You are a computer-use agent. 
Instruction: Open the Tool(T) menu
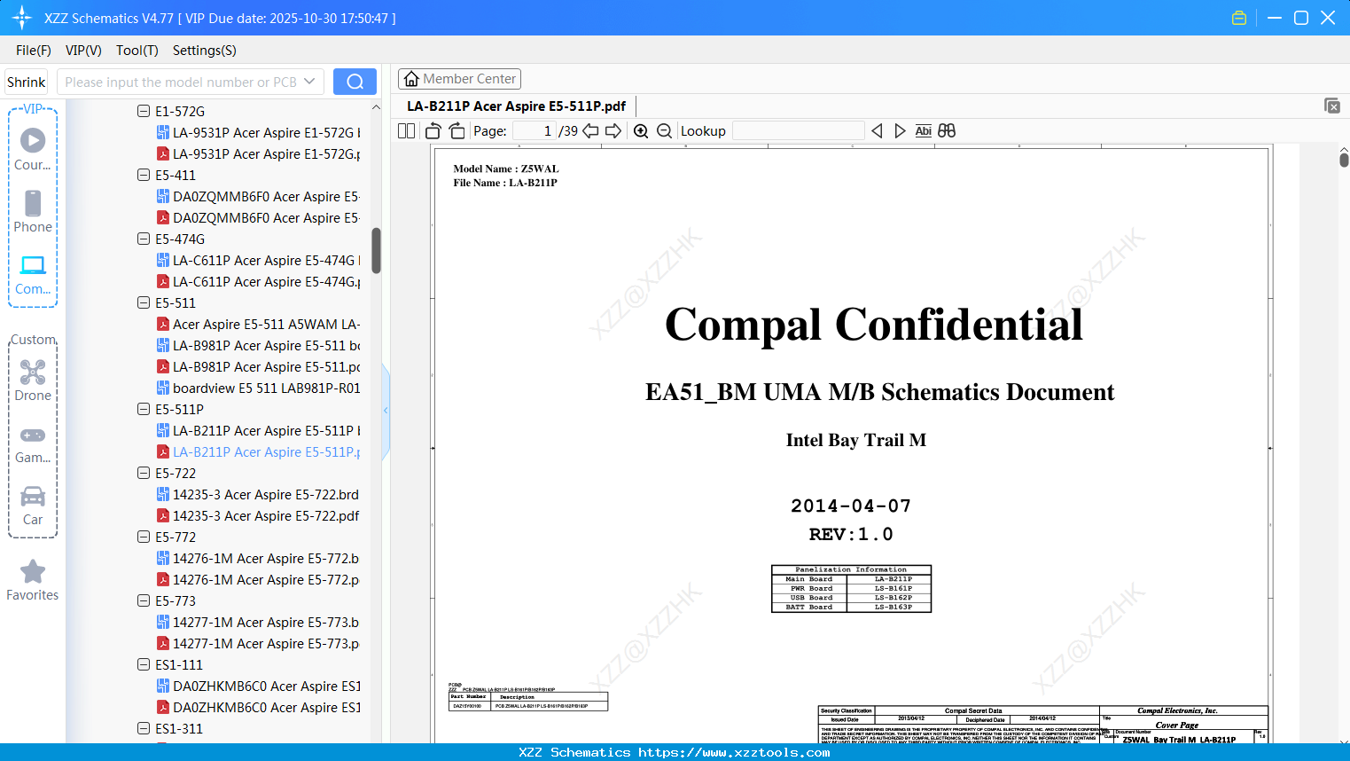point(137,51)
